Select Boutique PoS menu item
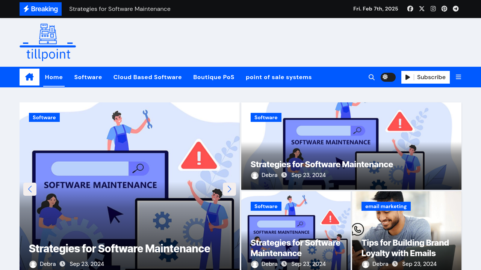481x270 pixels. coord(213,77)
